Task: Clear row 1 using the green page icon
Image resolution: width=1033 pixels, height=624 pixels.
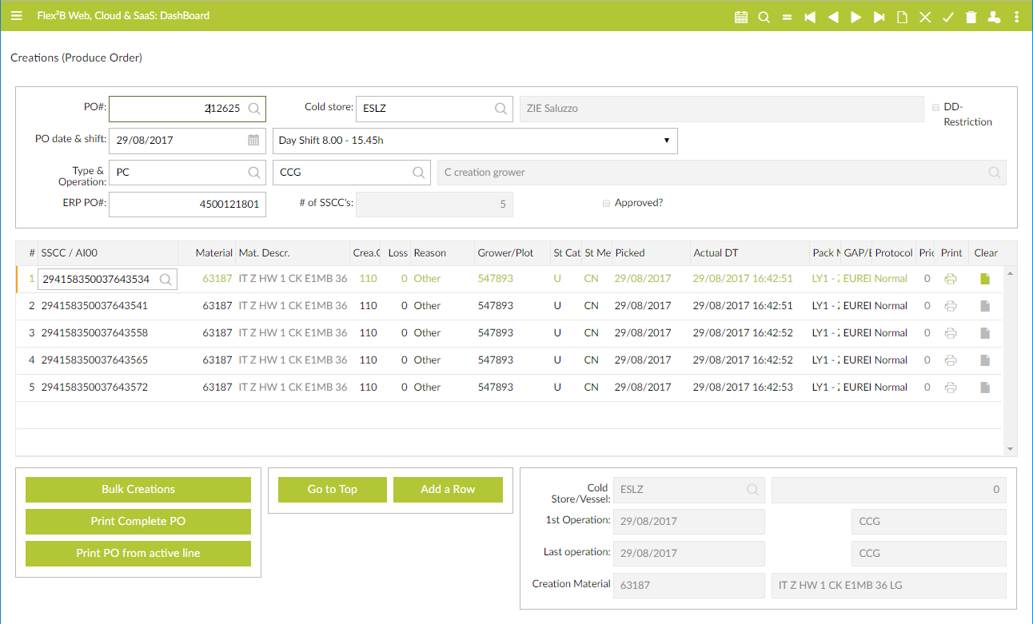Action: tap(985, 279)
